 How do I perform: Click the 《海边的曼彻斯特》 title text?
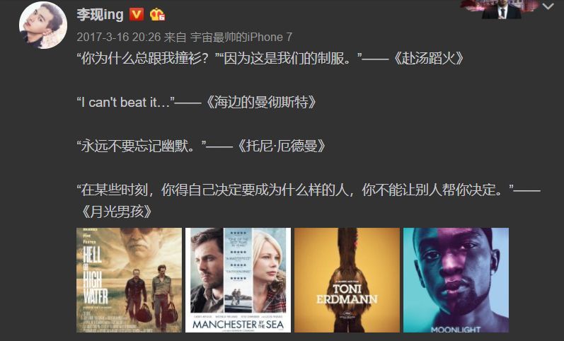click(259, 103)
